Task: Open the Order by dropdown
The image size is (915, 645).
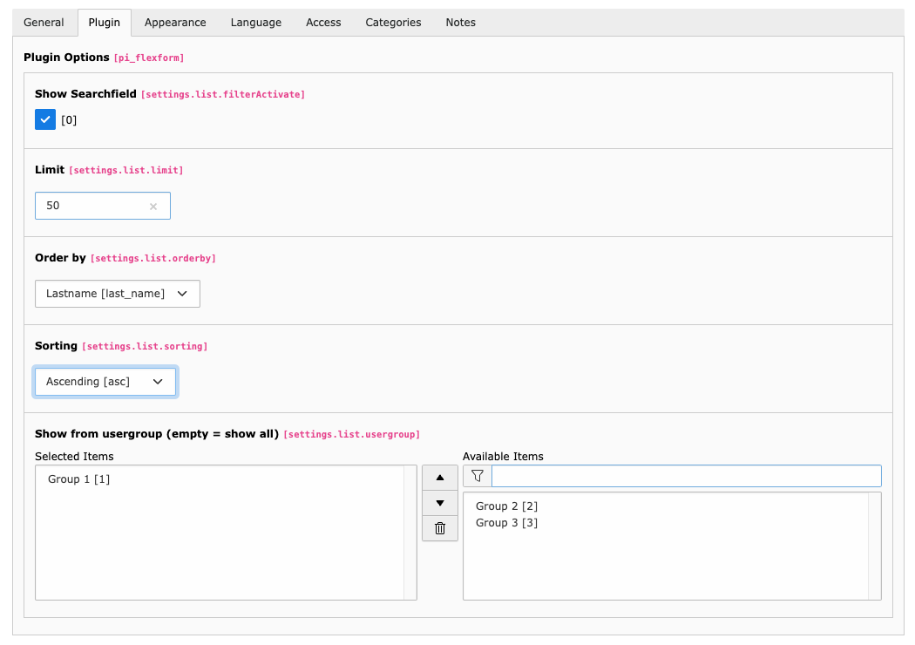Action: pyautogui.click(x=117, y=294)
